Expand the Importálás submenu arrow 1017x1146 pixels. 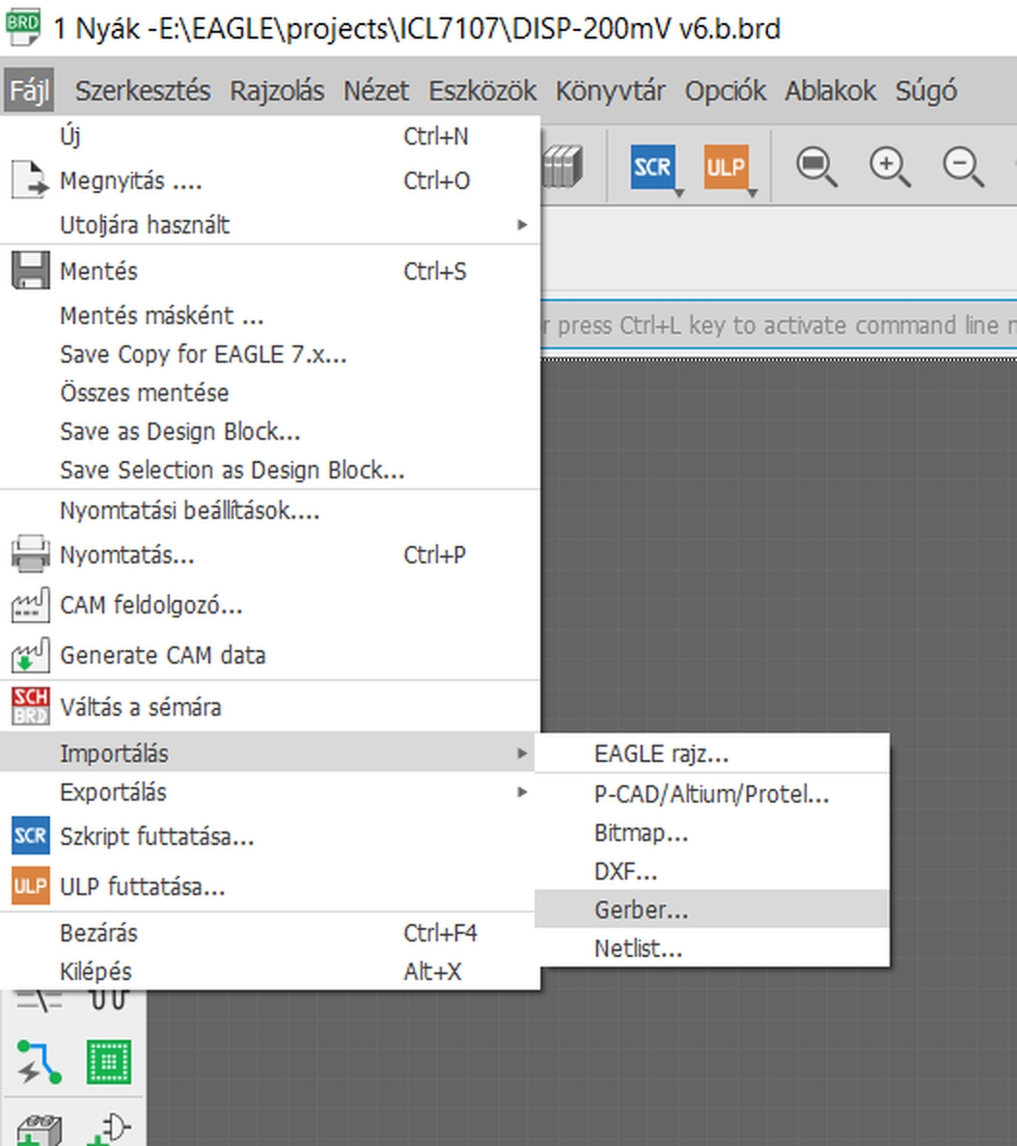point(522,752)
